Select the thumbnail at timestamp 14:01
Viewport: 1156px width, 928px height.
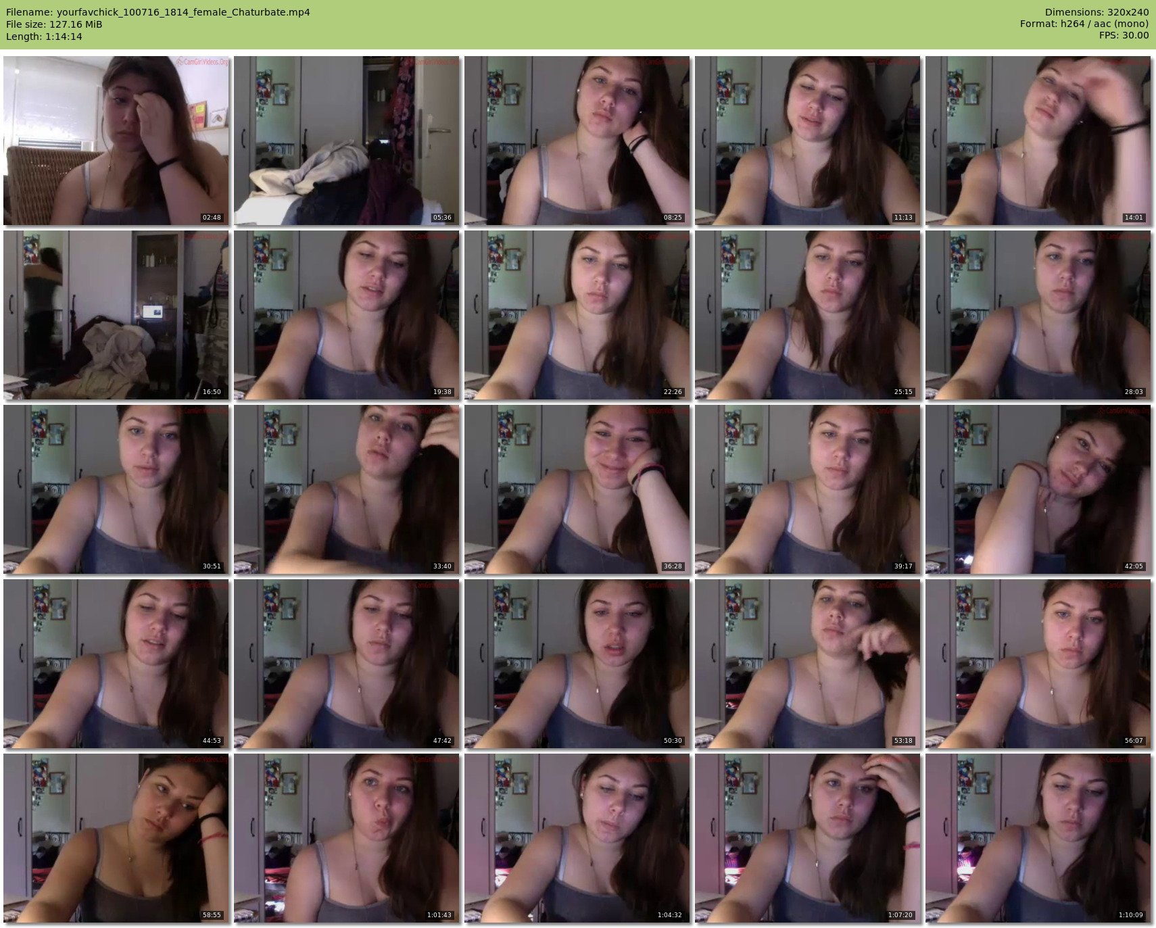1038,141
